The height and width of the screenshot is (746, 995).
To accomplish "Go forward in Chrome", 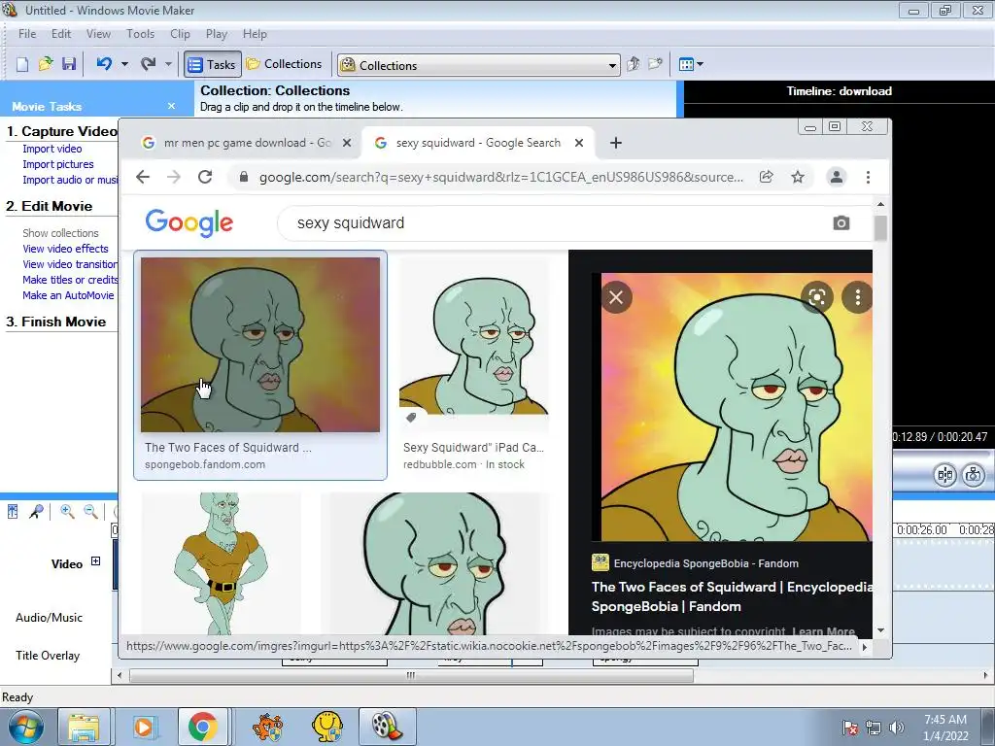I will click(174, 177).
